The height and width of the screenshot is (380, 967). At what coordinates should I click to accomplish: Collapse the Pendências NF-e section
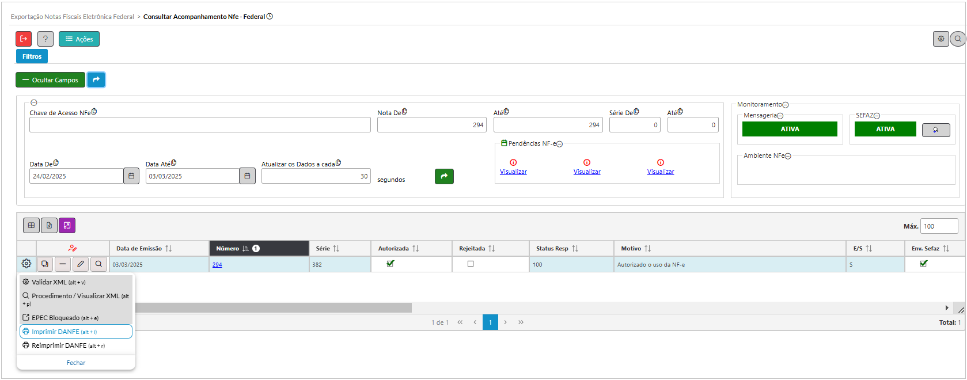(x=559, y=144)
